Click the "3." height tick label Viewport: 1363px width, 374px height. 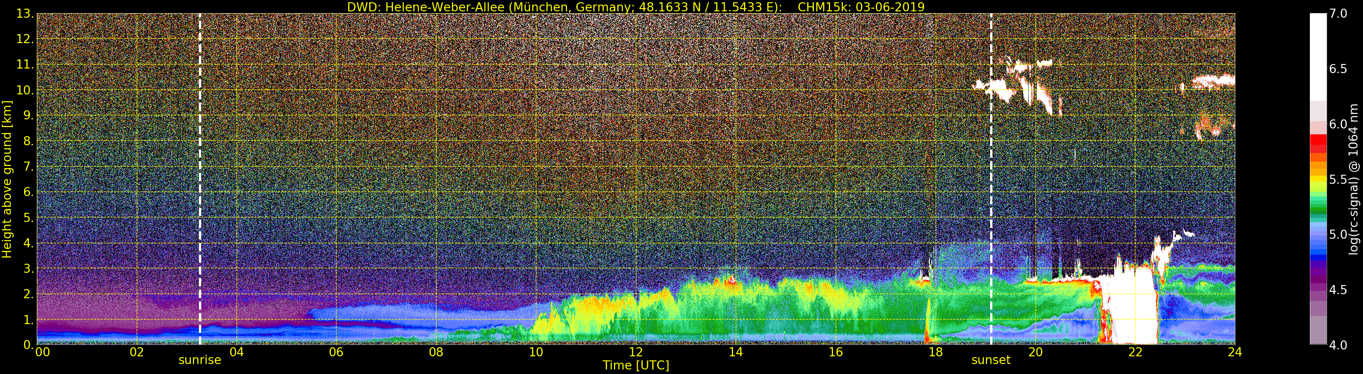pos(28,269)
